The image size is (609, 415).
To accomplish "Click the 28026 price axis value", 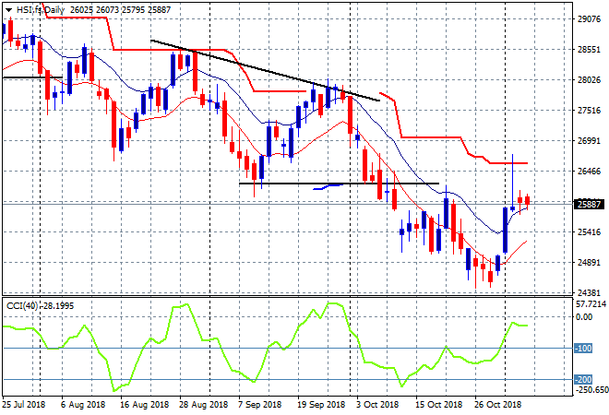I will 590,80.
